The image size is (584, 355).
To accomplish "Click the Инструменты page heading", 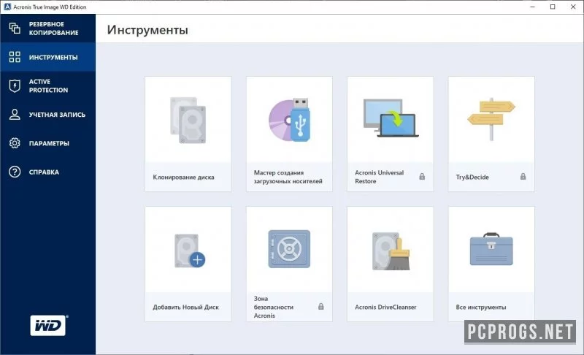I will [147, 30].
